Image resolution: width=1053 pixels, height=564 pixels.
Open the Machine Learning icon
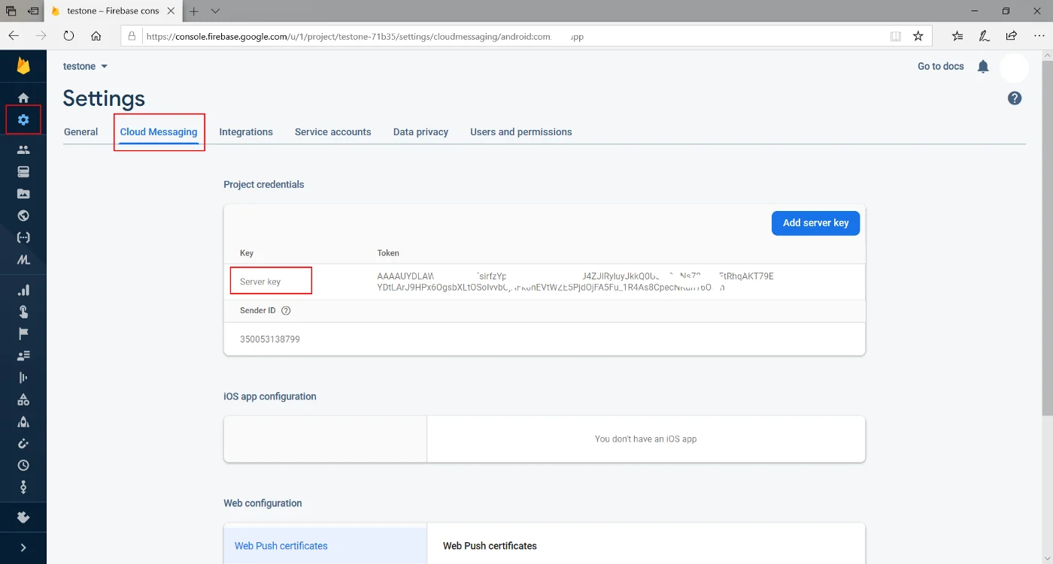point(23,260)
